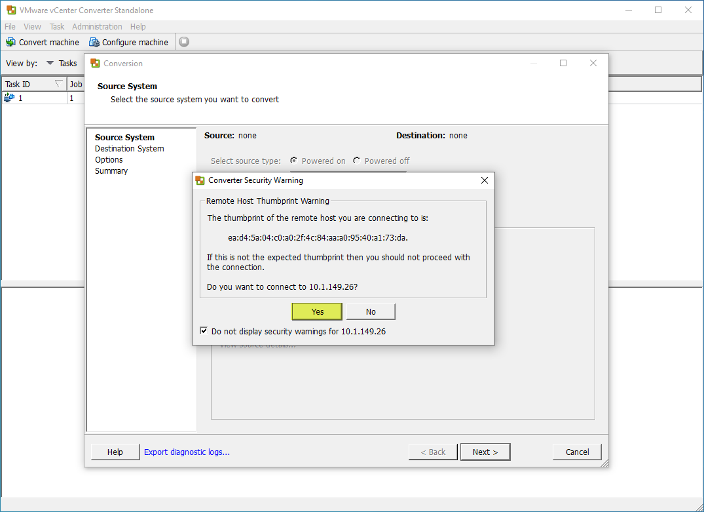
Task: Open the Export diagnostic logs link
Action: 187,452
